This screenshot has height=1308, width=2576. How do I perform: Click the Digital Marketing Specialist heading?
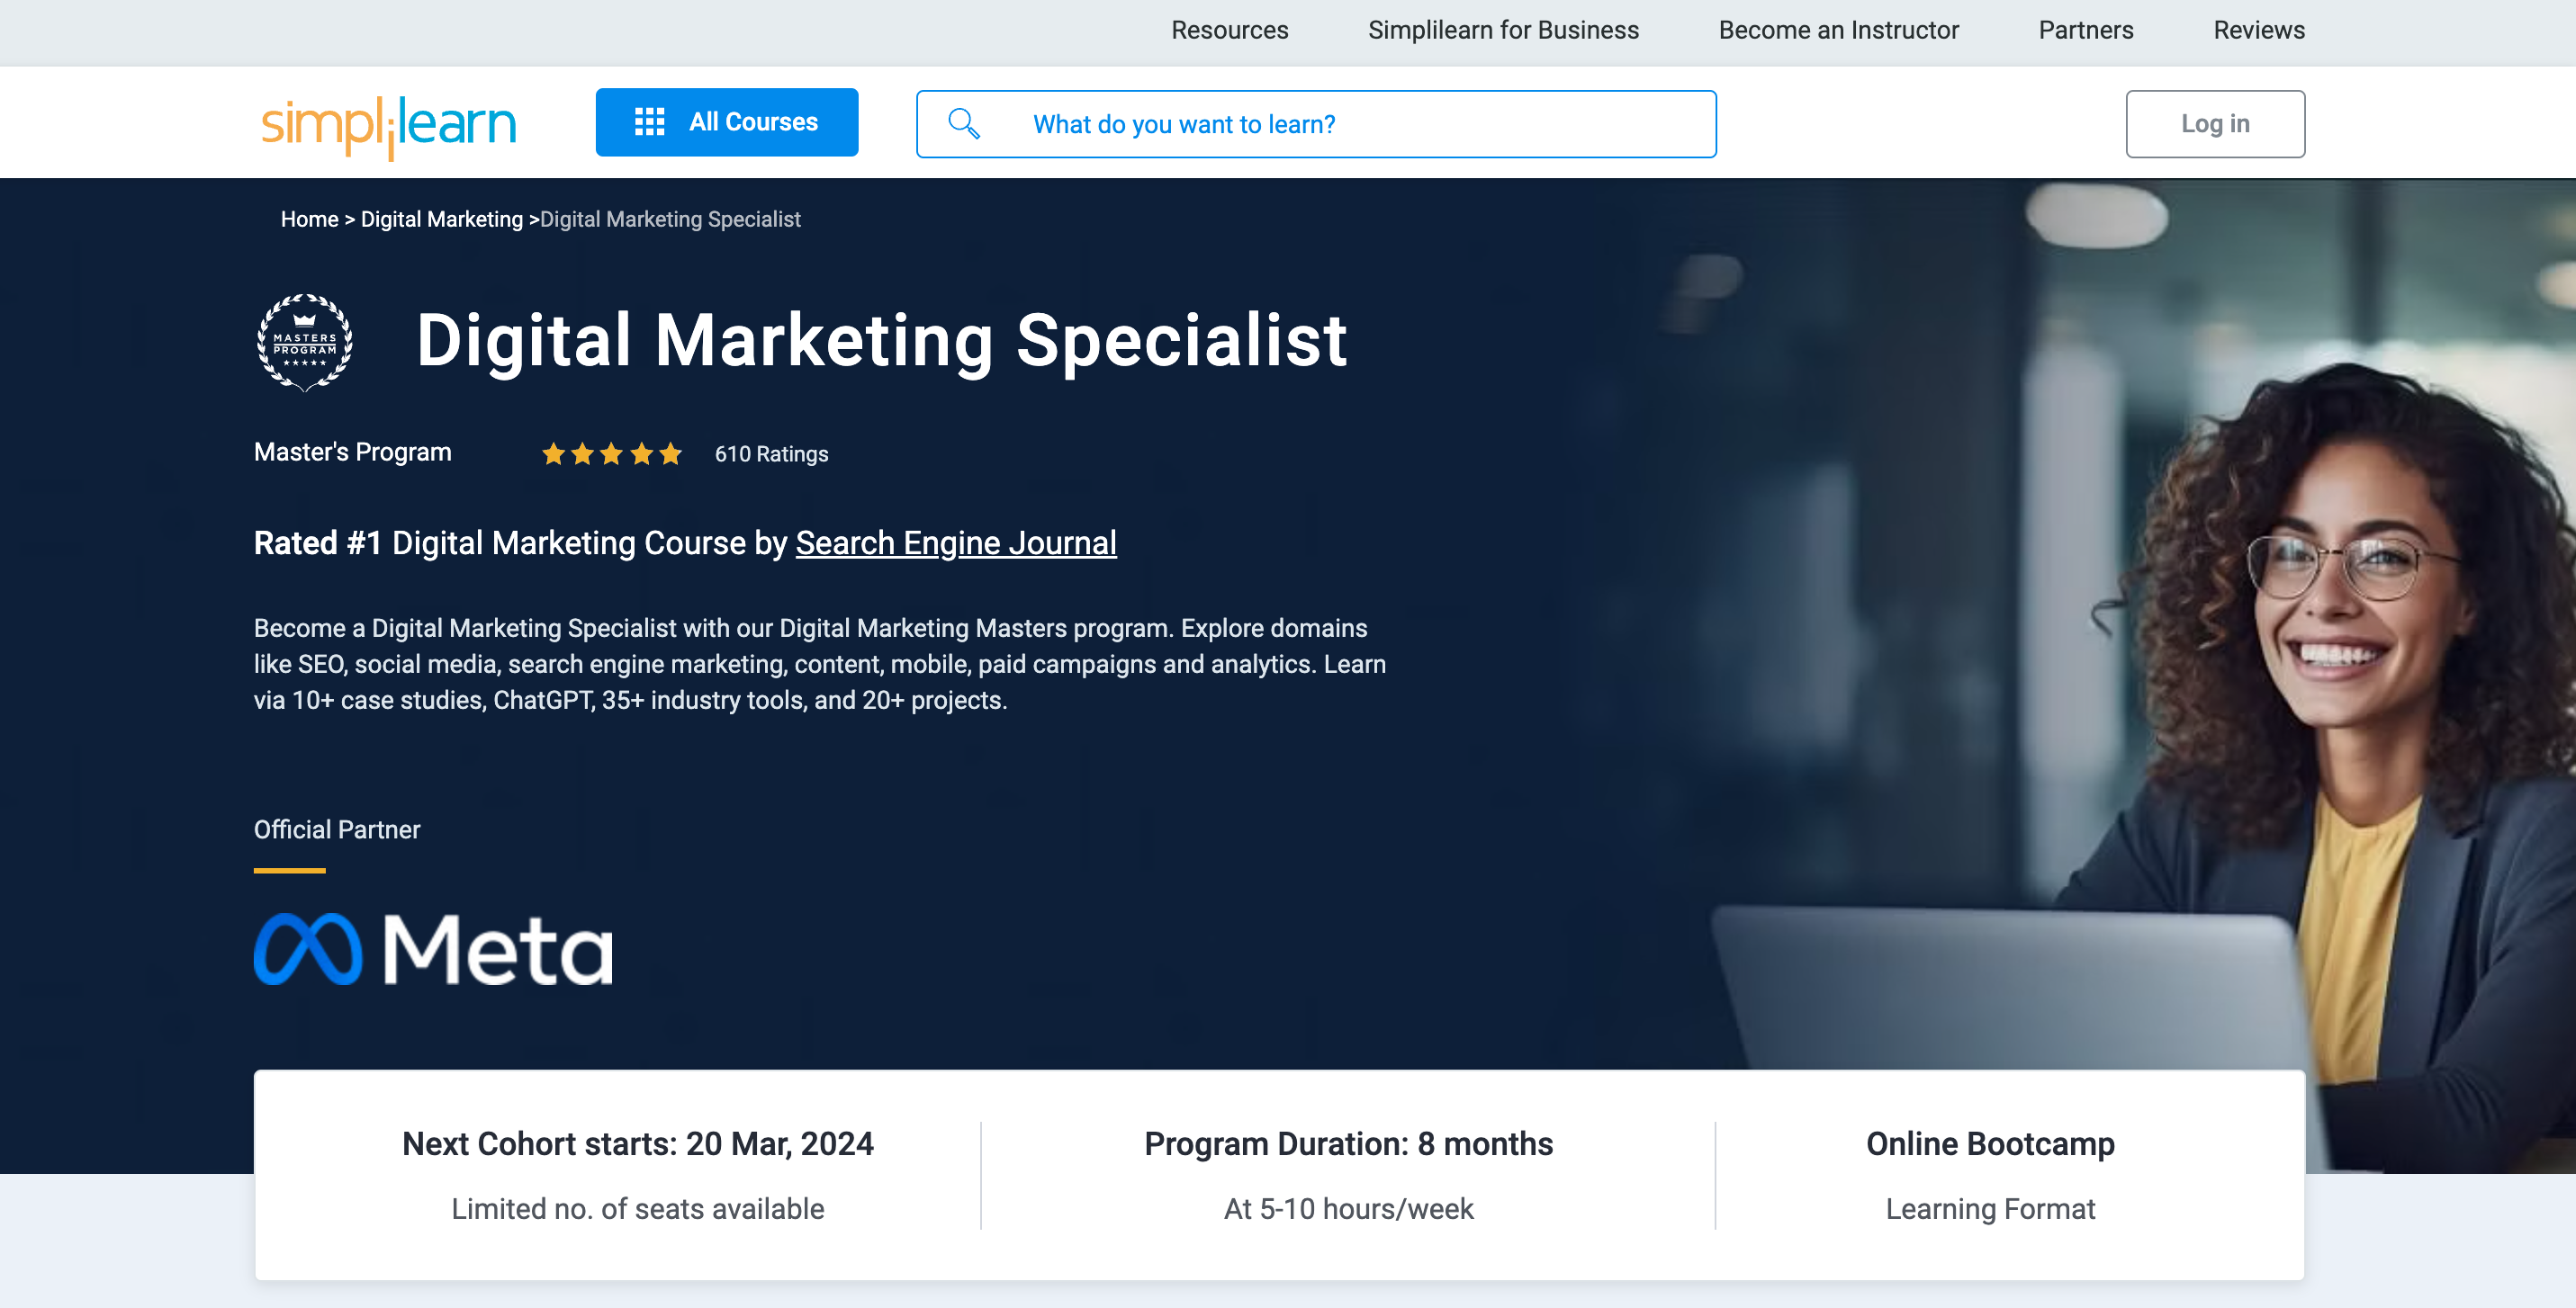coord(881,341)
